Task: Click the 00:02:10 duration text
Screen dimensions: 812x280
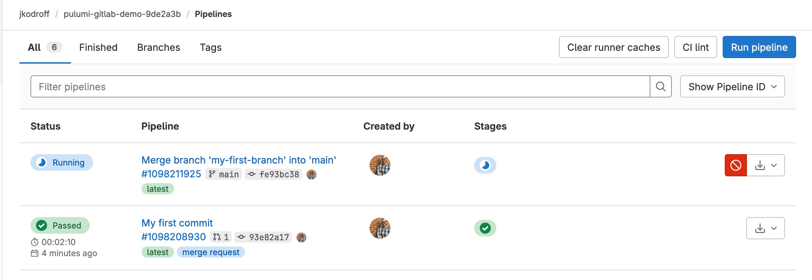Action: coord(58,242)
